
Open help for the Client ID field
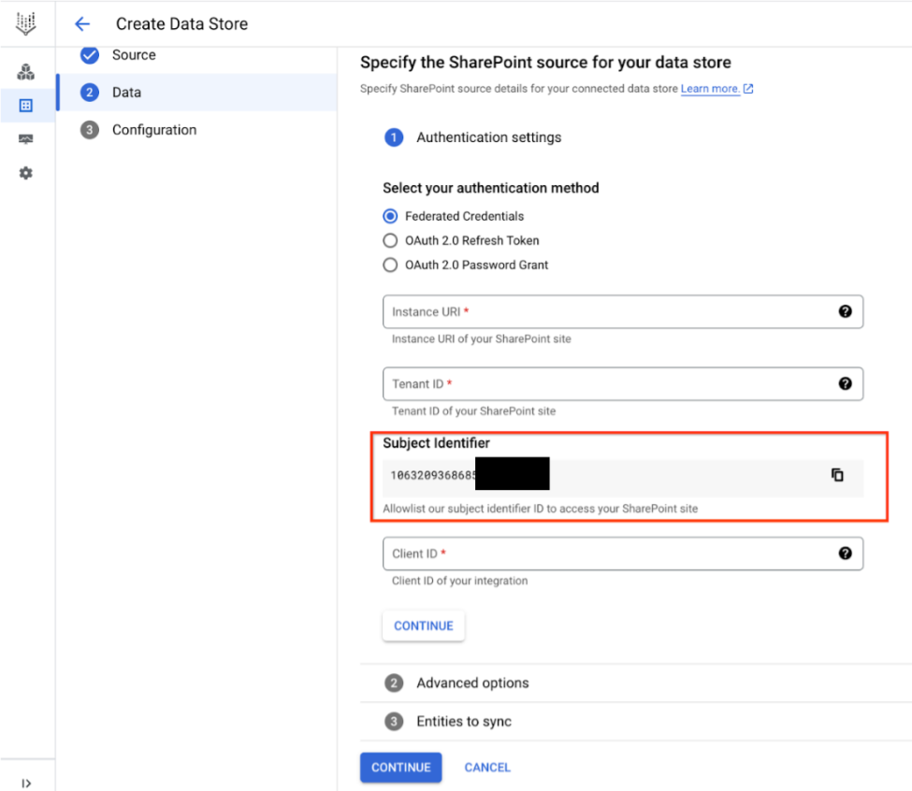pos(846,553)
